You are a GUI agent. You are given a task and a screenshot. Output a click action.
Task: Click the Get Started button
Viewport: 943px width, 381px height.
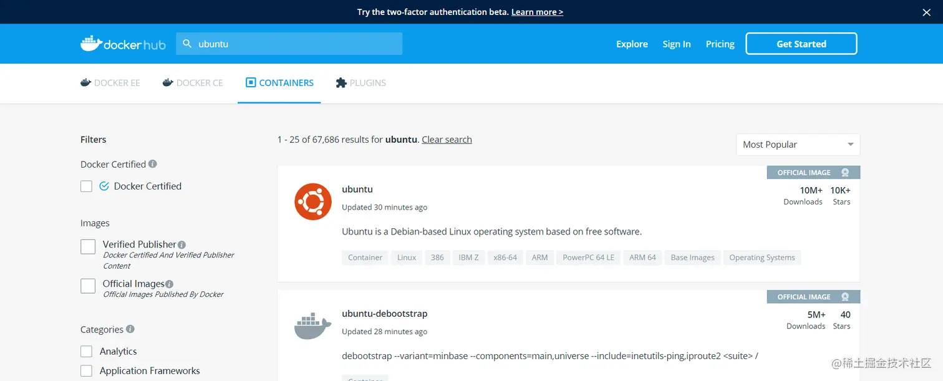tap(801, 44)
